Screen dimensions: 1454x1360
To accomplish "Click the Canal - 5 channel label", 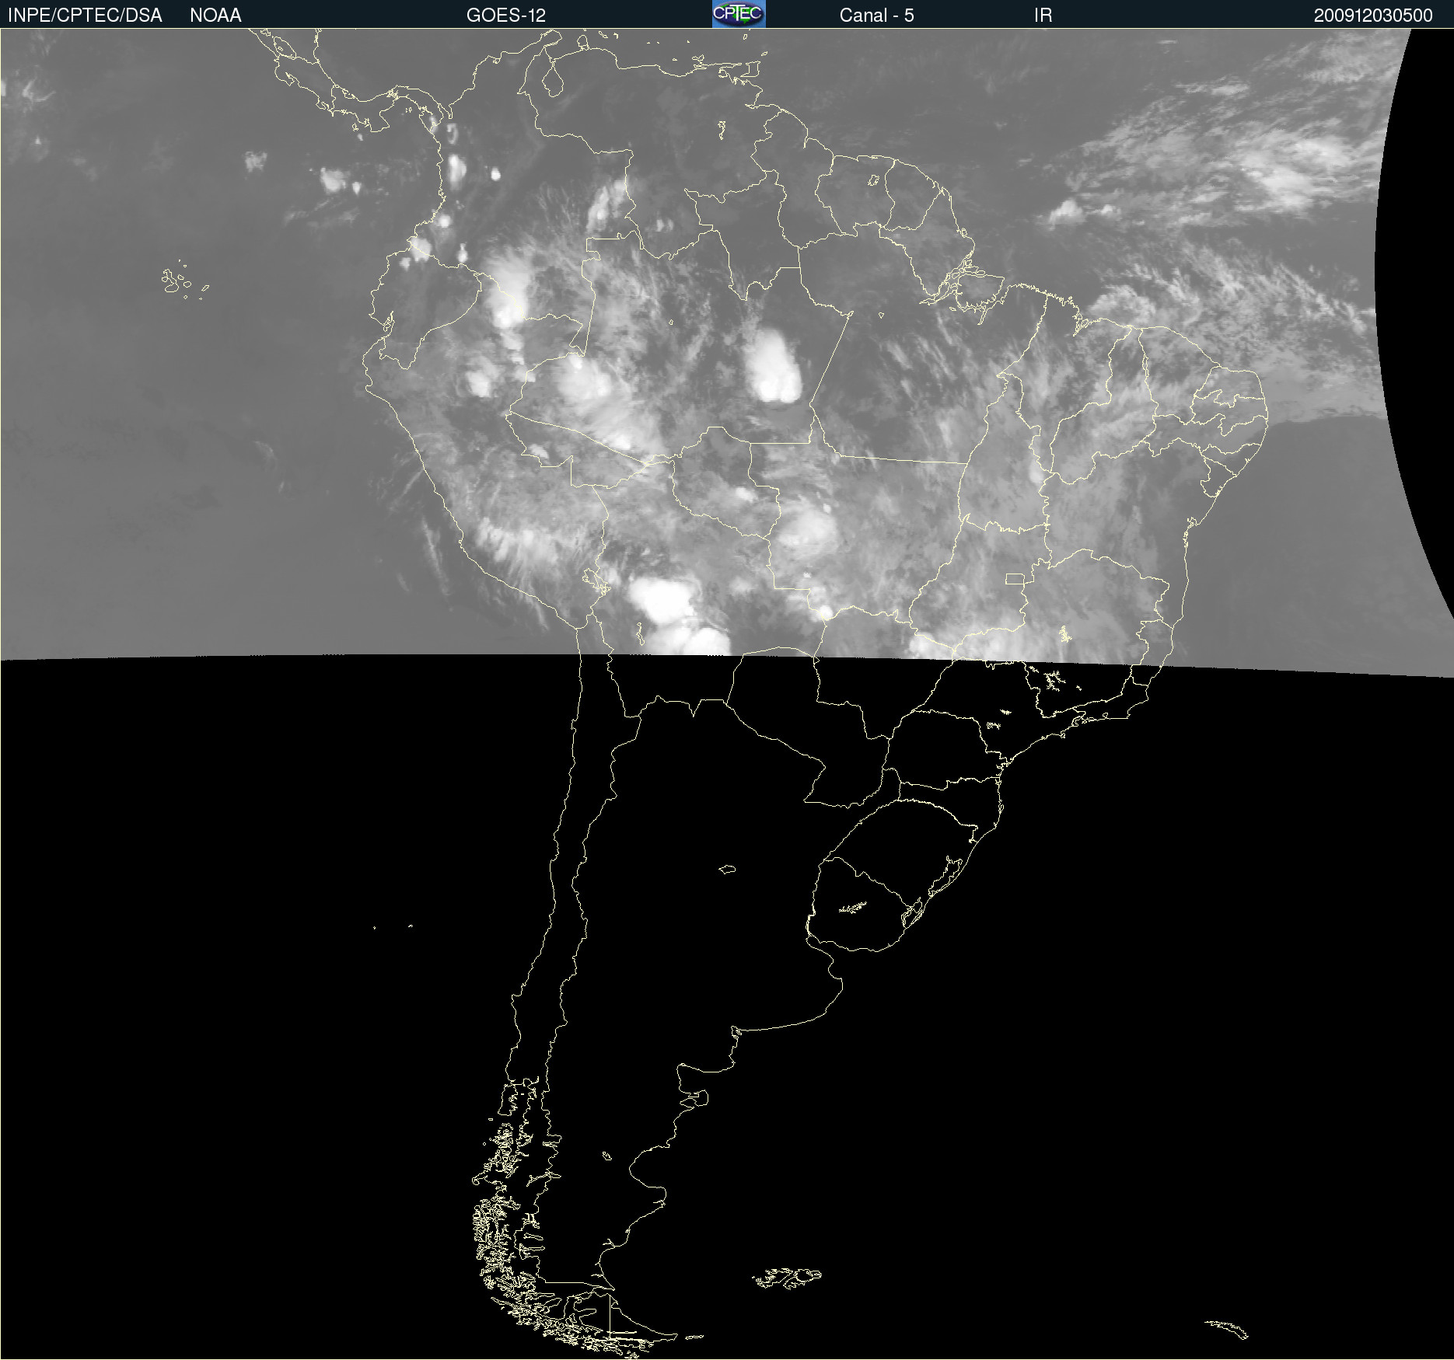I will 876,16.
